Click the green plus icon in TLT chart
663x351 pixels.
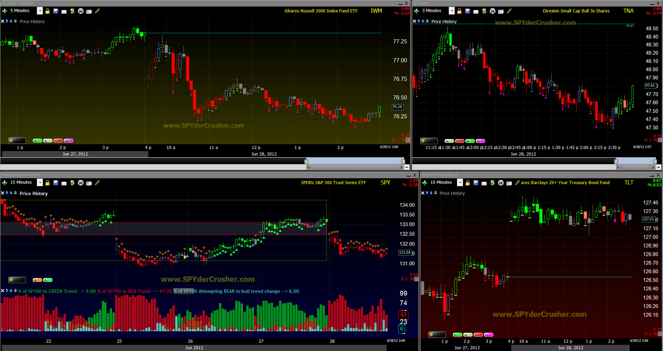tap(425, 183)
